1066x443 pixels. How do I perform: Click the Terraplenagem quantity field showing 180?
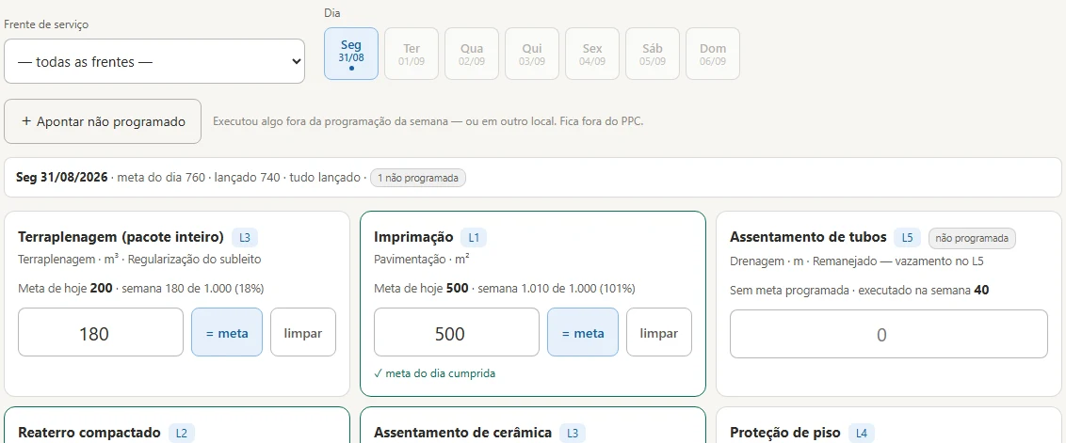101,332
